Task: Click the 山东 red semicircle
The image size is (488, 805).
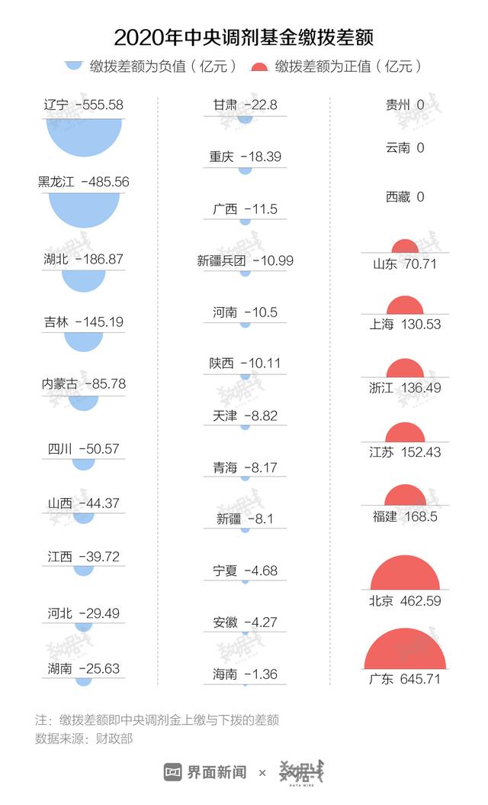Action: [x=405, y=247]
